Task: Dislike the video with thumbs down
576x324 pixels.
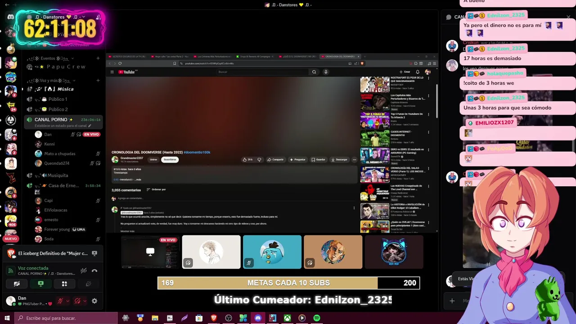Action: 259,160
